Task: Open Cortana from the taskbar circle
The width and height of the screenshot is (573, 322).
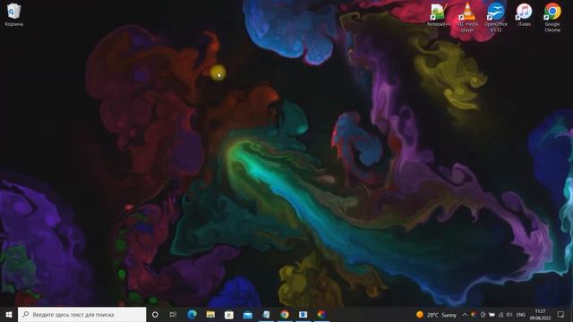Action: tap(155, 314)
